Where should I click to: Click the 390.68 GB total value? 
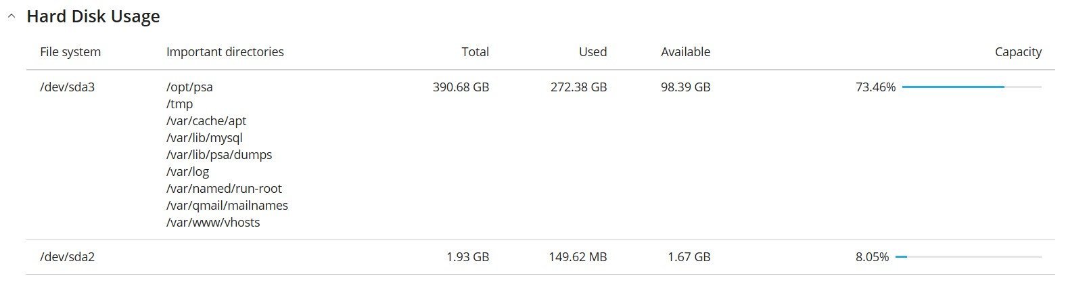[461, 87]
